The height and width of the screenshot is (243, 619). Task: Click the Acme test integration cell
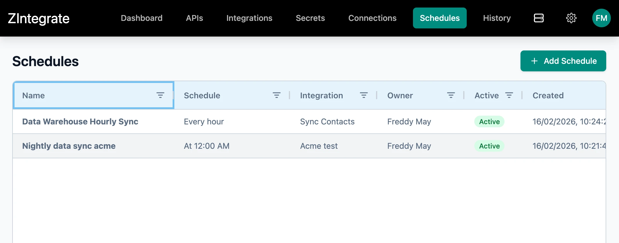319,146
